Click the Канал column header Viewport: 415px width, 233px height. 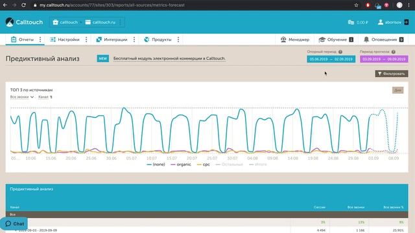(x=14, y=207)
